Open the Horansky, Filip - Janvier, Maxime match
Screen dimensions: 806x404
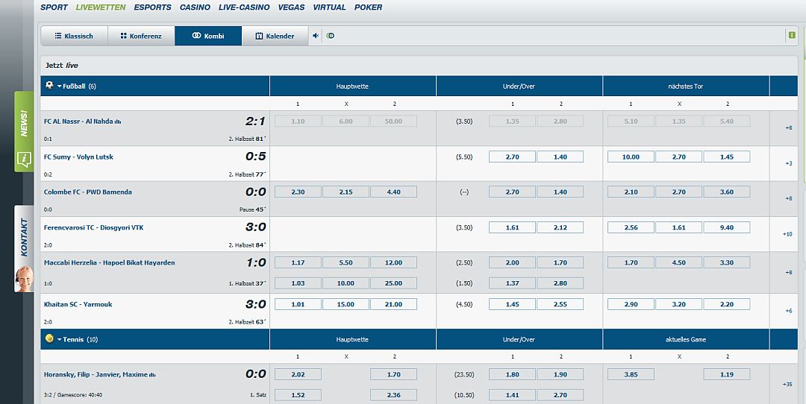(96, 375)
